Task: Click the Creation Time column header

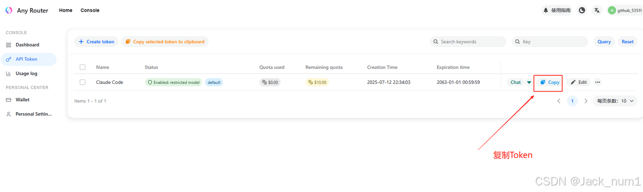Action: tap(382, 67)
